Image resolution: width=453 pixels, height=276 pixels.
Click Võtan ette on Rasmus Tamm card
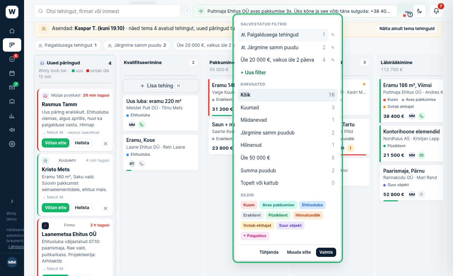pos(56,143)
